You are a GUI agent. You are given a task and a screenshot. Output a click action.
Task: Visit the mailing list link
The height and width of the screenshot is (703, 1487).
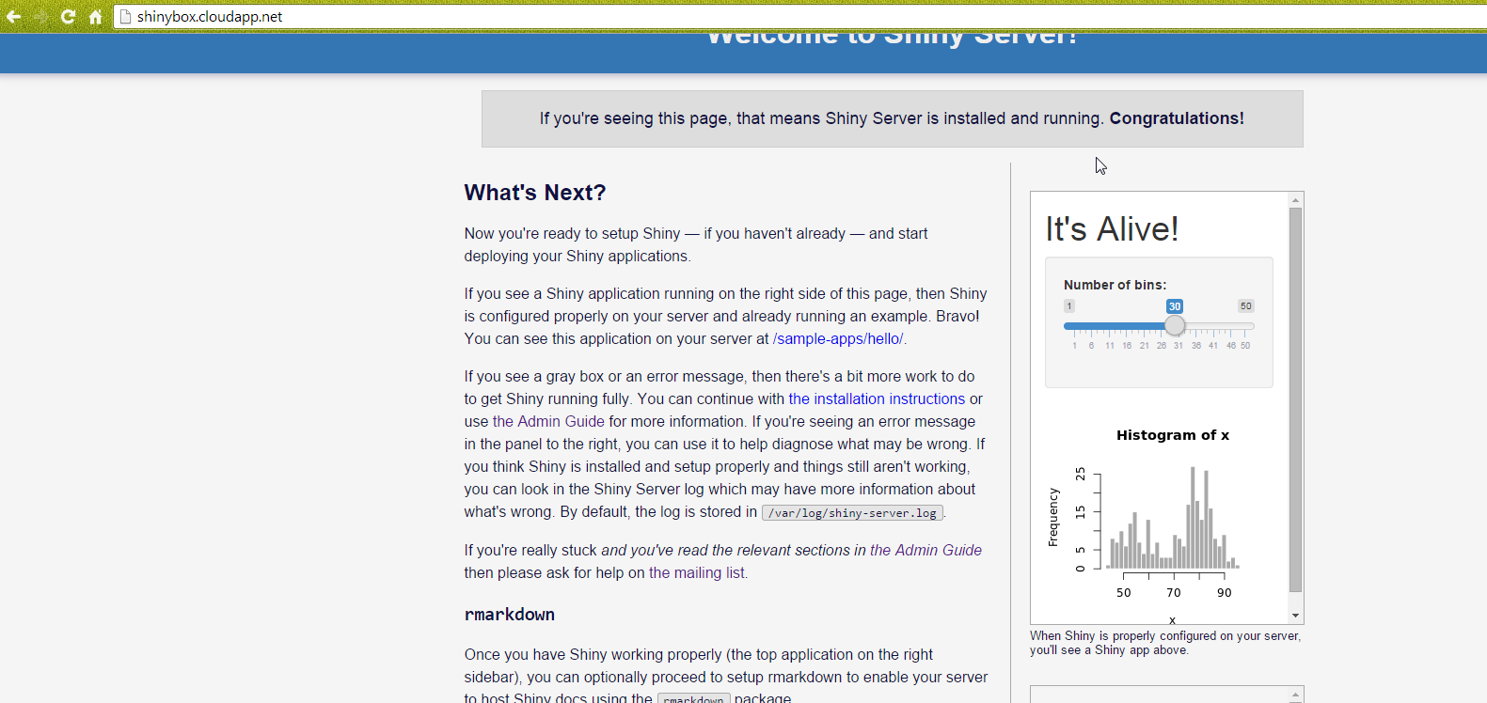697,572
